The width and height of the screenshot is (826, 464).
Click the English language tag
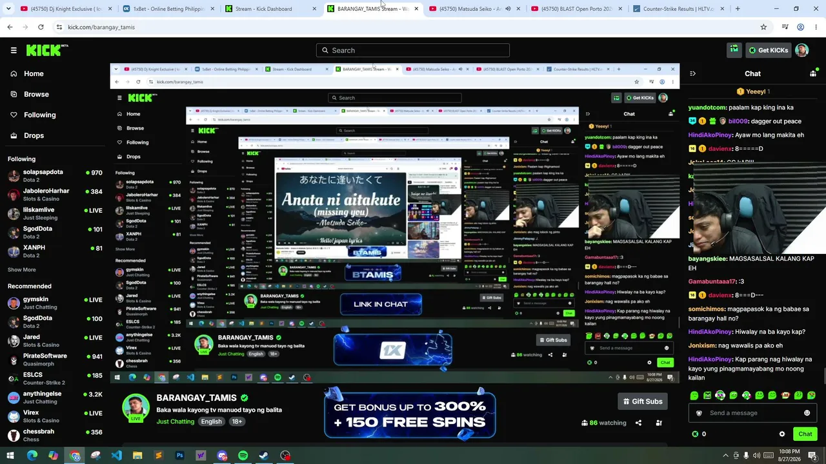tap(211, 421)
